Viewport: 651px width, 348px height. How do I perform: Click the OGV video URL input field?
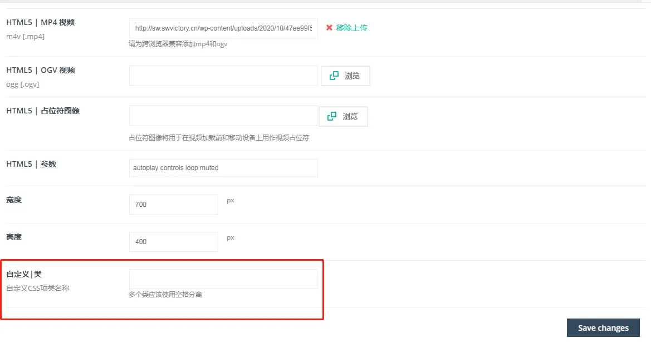click(x=223, y=76)
